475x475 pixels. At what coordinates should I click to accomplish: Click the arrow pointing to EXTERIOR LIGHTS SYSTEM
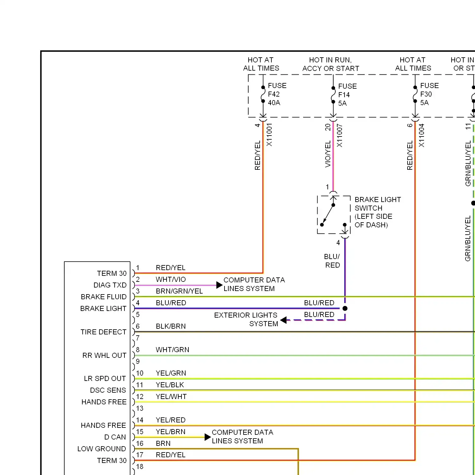(283, 320)
